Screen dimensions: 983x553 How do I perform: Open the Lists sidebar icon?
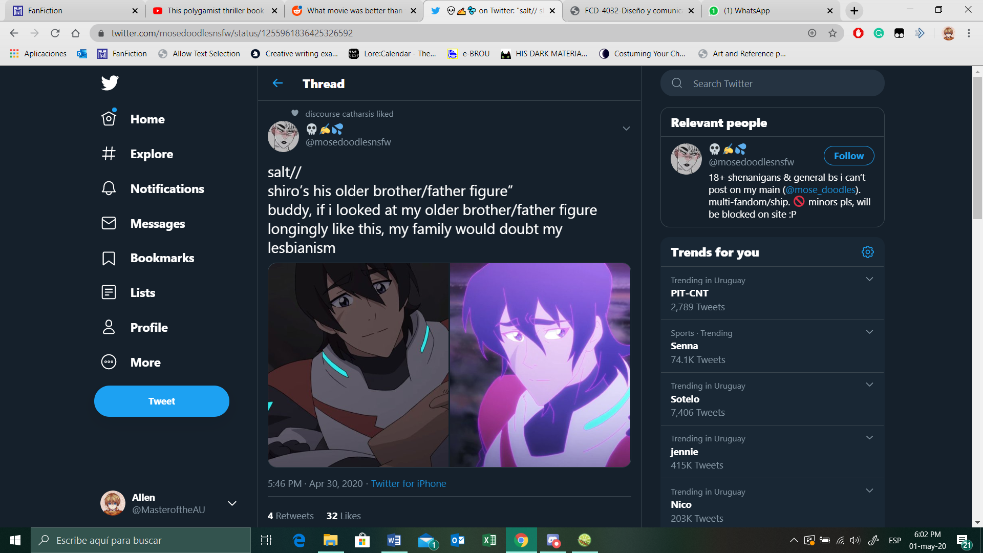pyautogui.click(x=109, y=292)
